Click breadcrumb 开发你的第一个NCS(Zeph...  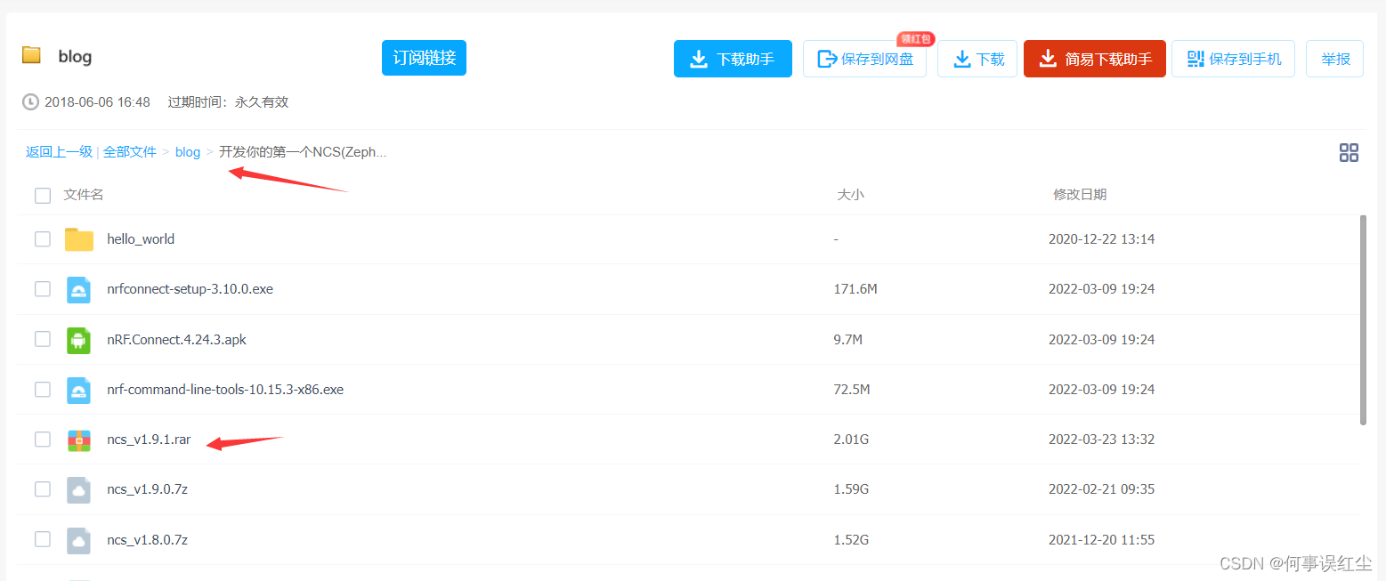(303, 152)
